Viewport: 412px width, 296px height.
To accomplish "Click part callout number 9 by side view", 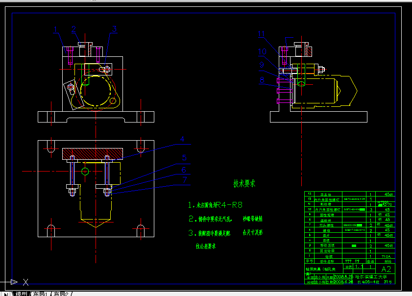I will (262, 65).
